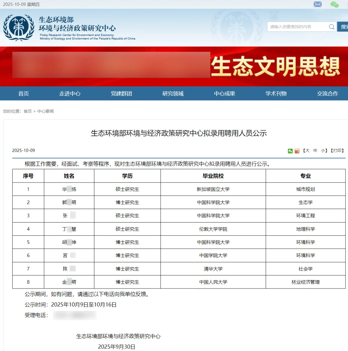This screenshot has height=351, width=348.
Task: Click the 公示时间 date range line
Action: (x=71, y=305)
